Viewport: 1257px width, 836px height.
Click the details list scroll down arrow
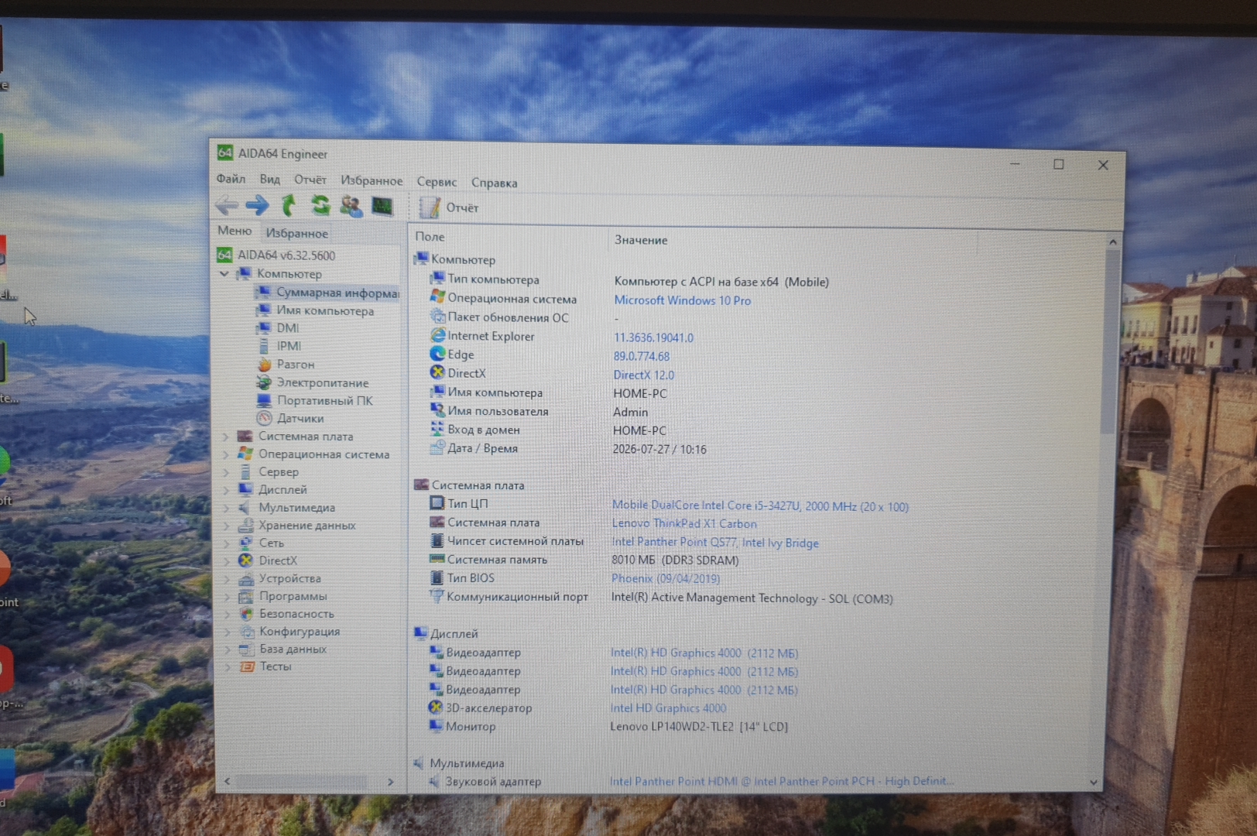(1093, 782)
